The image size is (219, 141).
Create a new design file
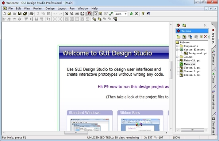point(4,13)
